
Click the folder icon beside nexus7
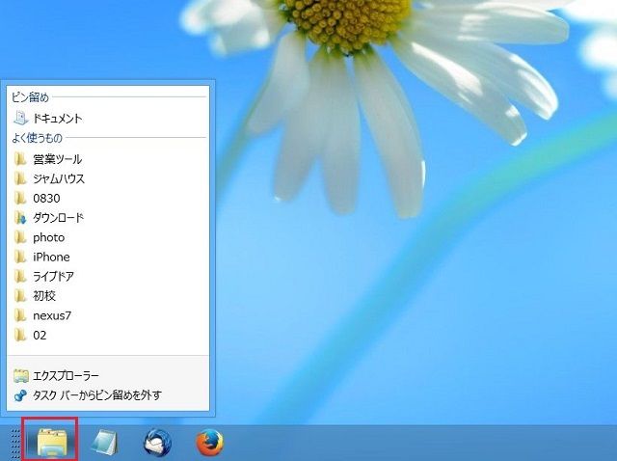[x=20, y=315]
